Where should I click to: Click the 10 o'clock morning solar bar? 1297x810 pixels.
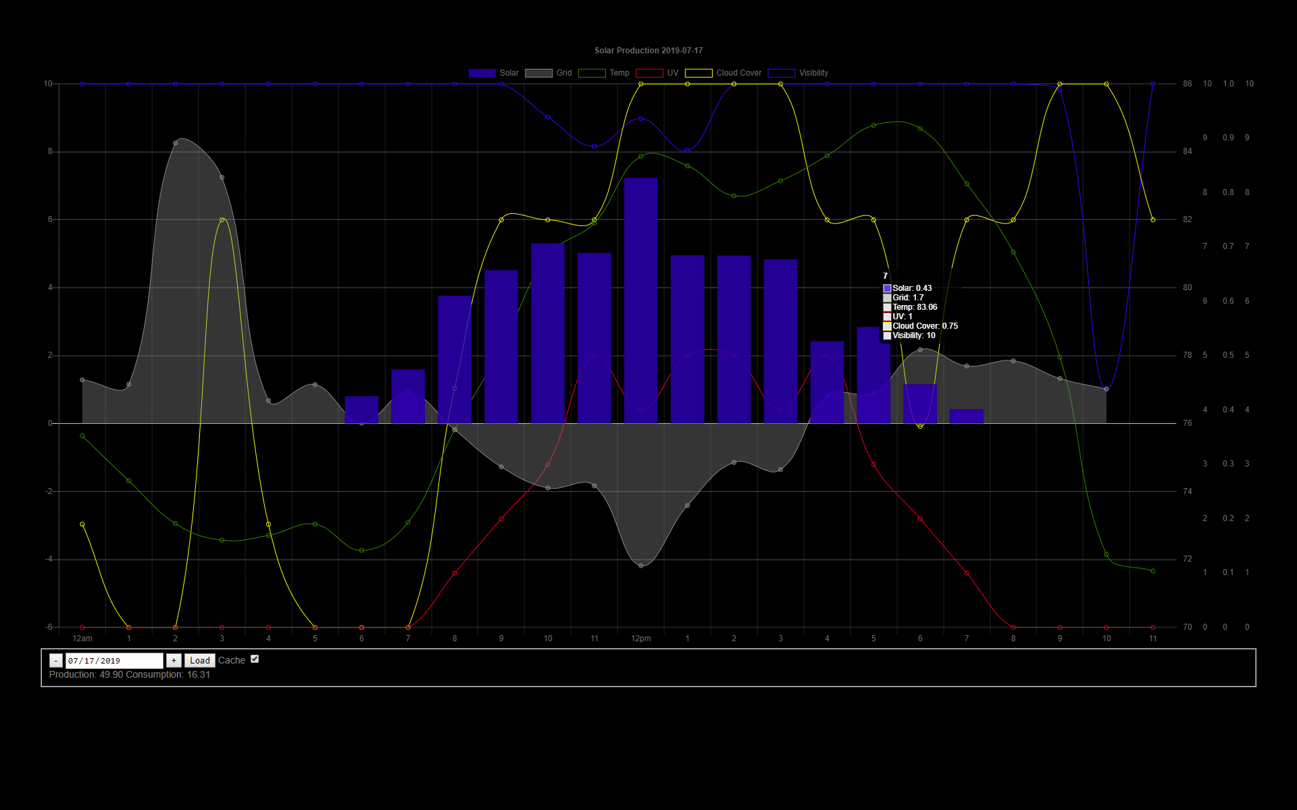coord(547,333)
